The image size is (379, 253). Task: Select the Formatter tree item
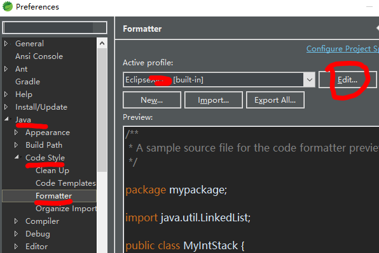tap(53, 196)
